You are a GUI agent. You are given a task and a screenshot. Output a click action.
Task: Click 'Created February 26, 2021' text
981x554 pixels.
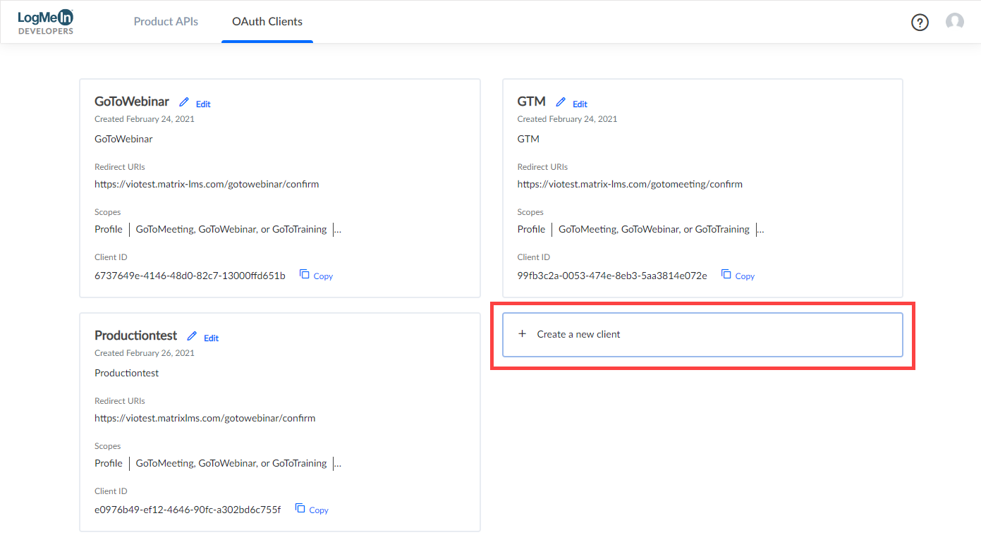click(x=145, y=353)
